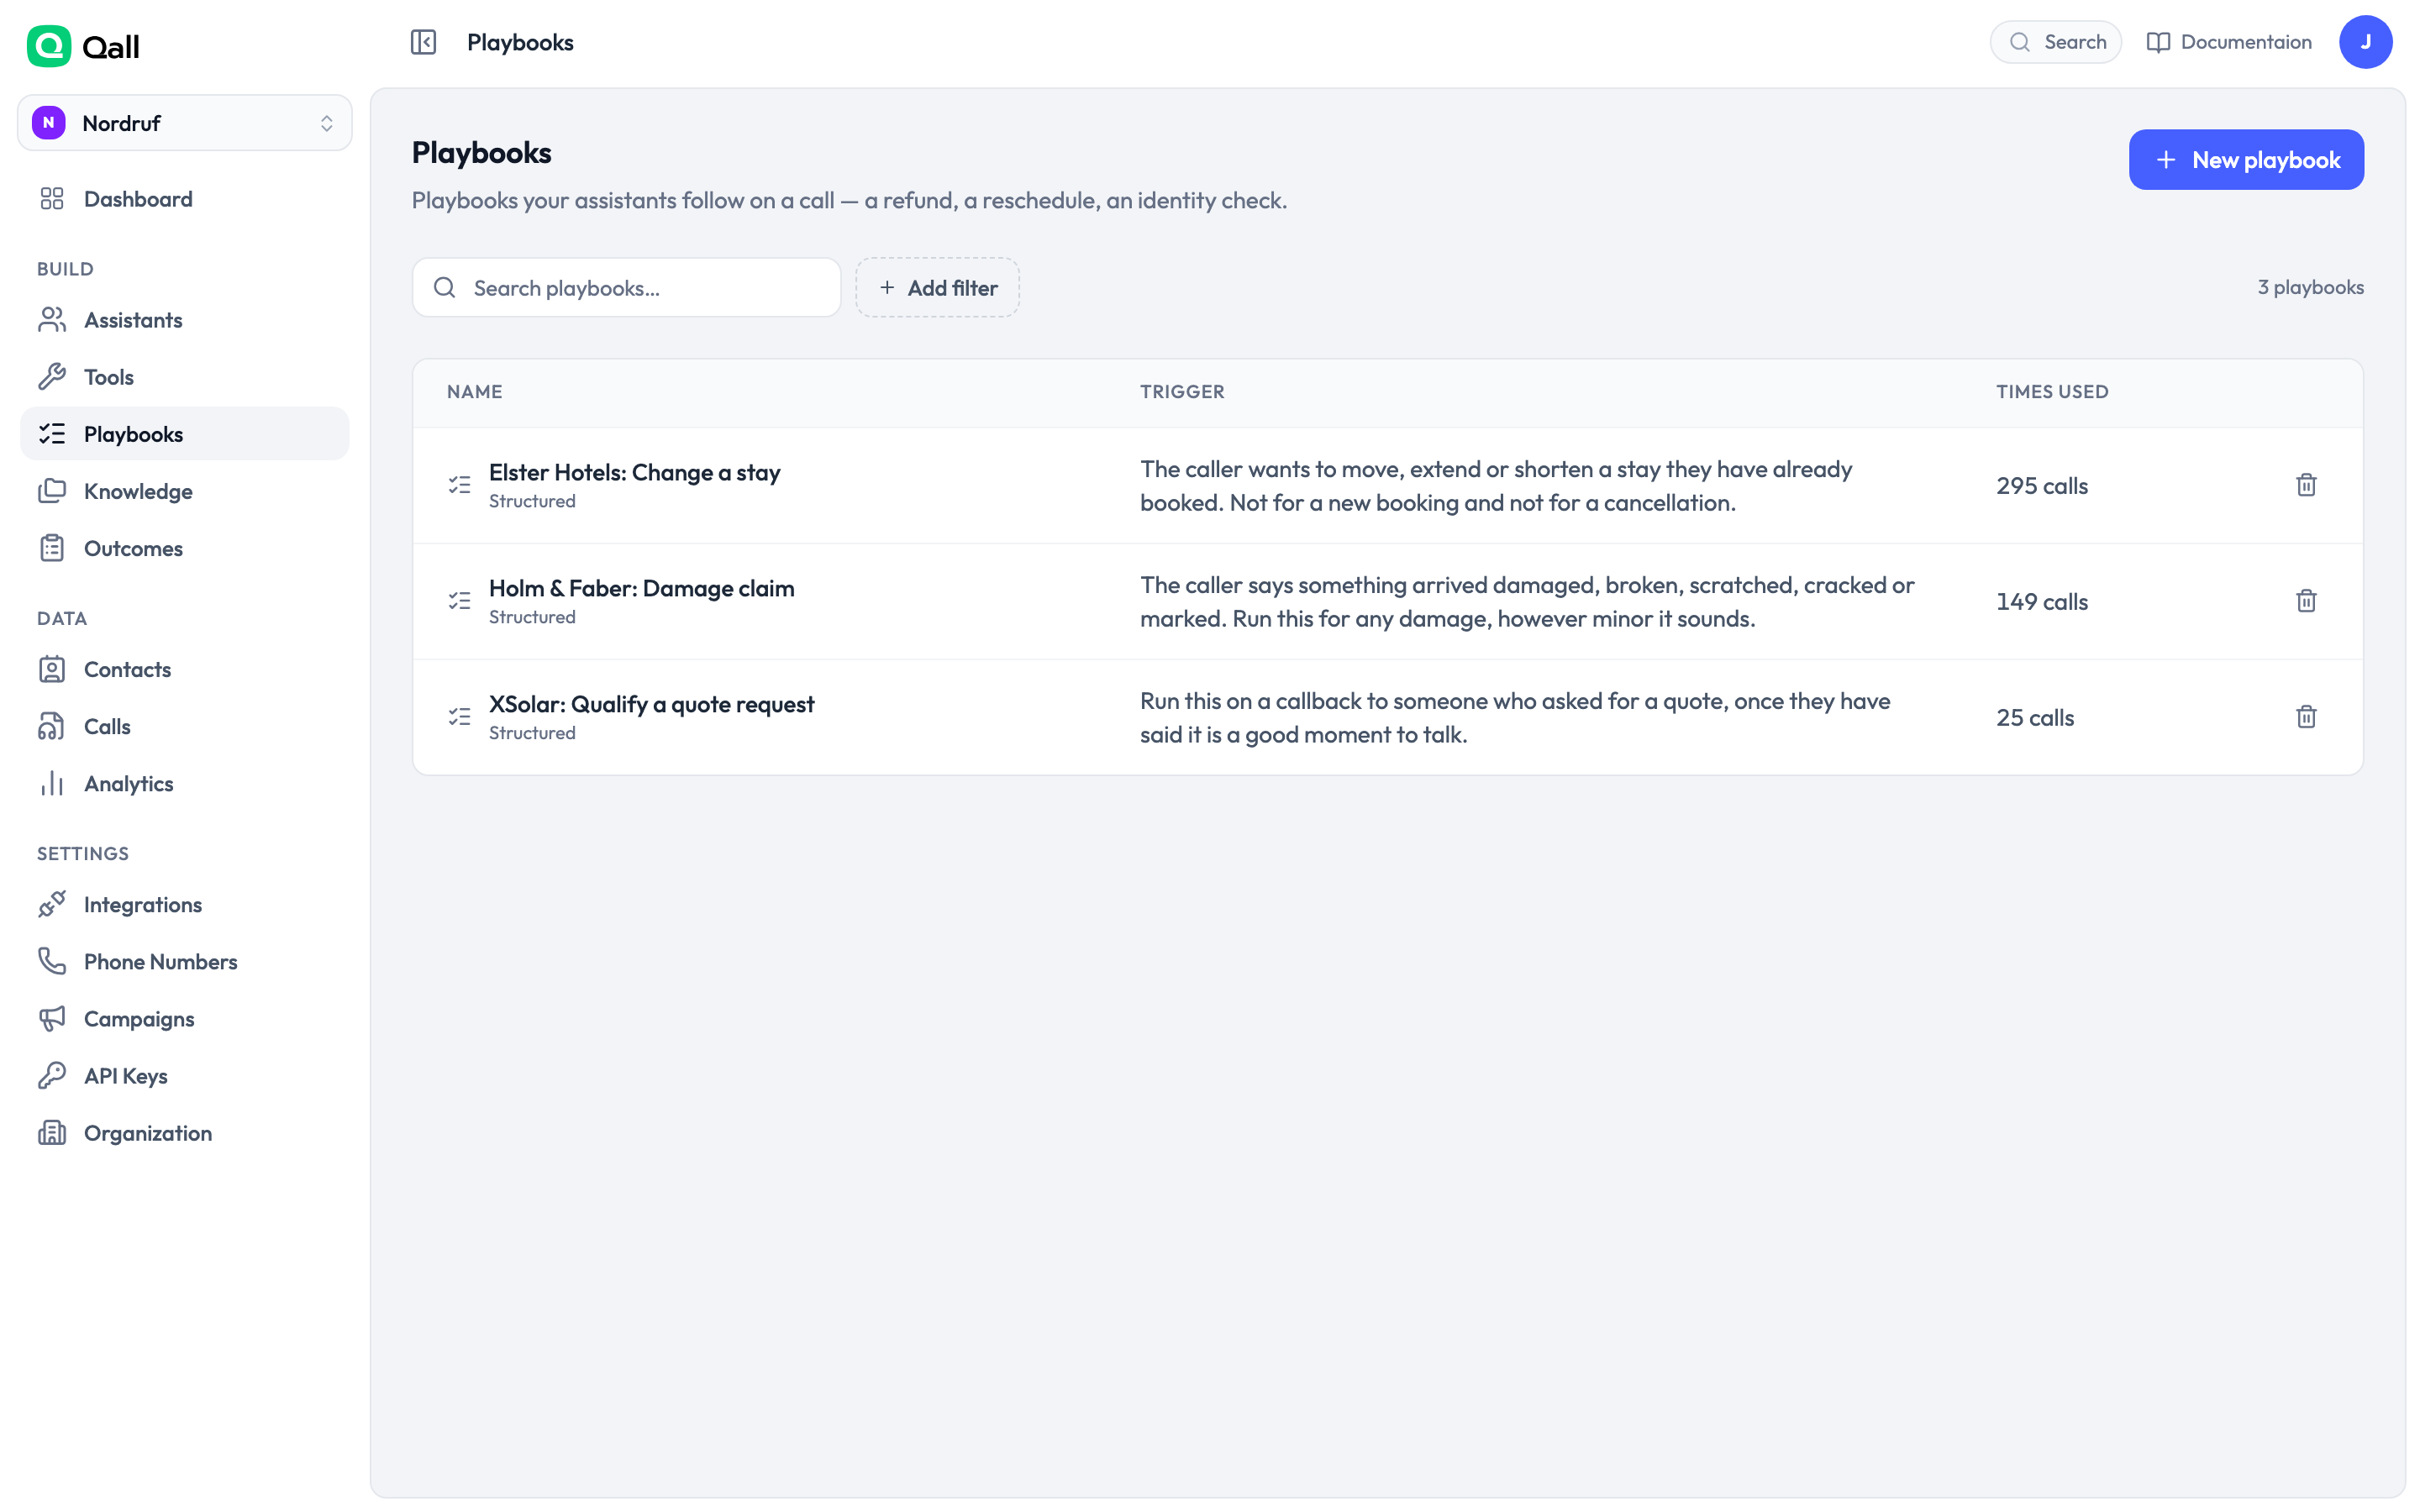Click the 295 calls value

click(2041, 486)
